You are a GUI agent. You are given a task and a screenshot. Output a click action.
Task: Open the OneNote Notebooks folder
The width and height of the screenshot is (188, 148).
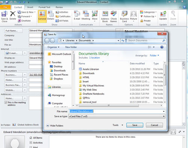(x=92, y=94)
